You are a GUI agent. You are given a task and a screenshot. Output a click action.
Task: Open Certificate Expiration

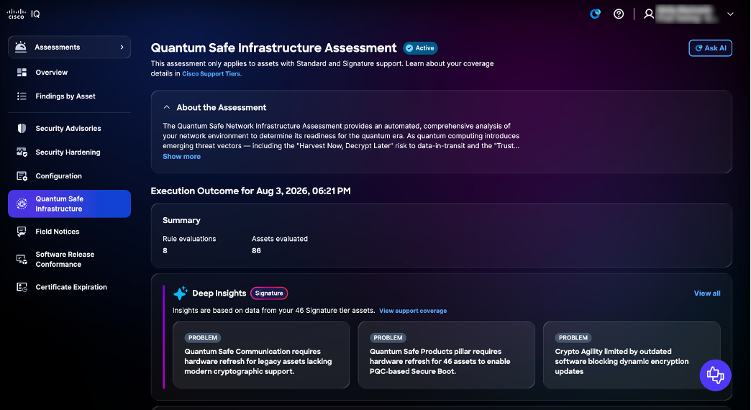pos(70,287)
